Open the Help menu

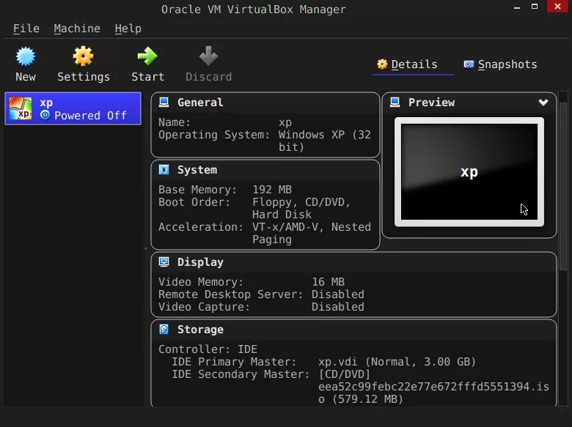(128, 29)
